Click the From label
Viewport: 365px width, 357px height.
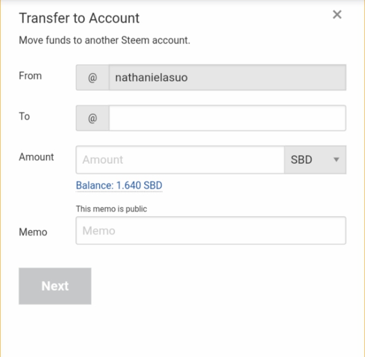point(30,76)
